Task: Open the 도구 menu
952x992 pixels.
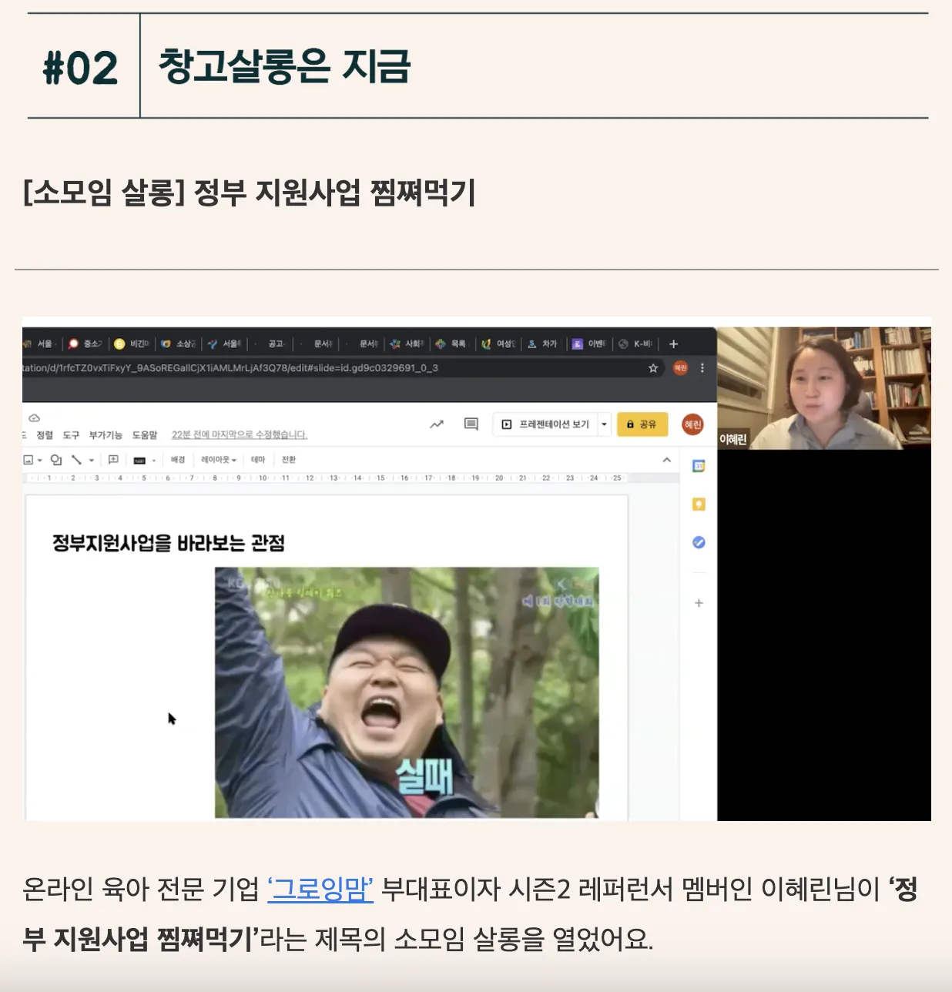Action: pyautogui.click(x=71, y=435)
